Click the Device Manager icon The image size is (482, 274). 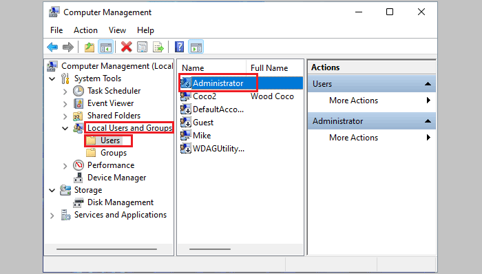point(78,178)
